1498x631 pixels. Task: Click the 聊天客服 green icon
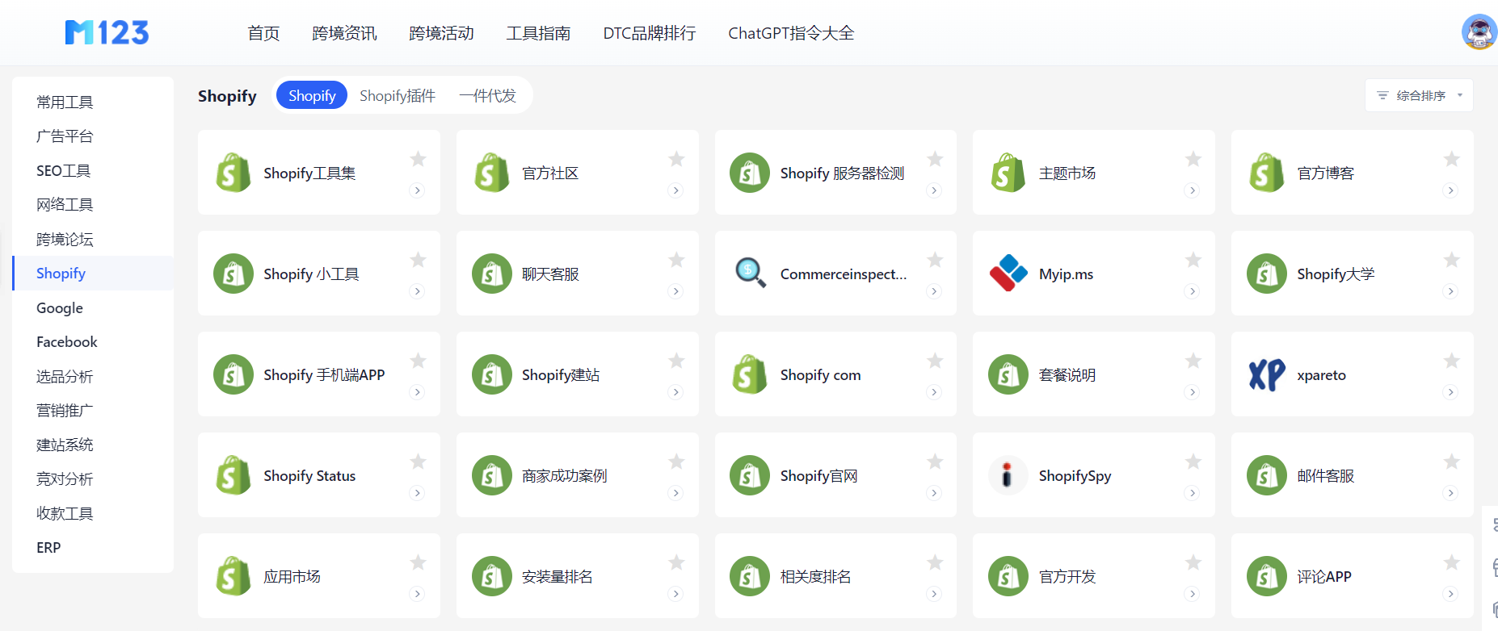pos(491,274)
